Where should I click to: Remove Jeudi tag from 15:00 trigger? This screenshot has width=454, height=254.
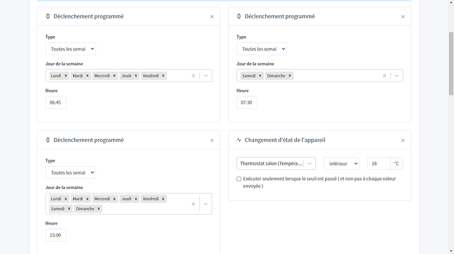pos(136,199)
